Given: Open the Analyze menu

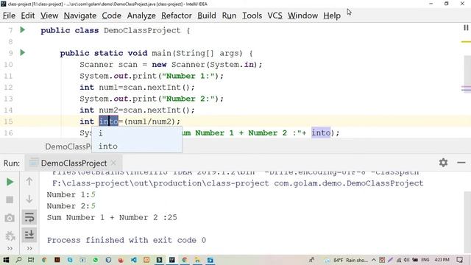Looking at the screenshot, I should point(141,15).
